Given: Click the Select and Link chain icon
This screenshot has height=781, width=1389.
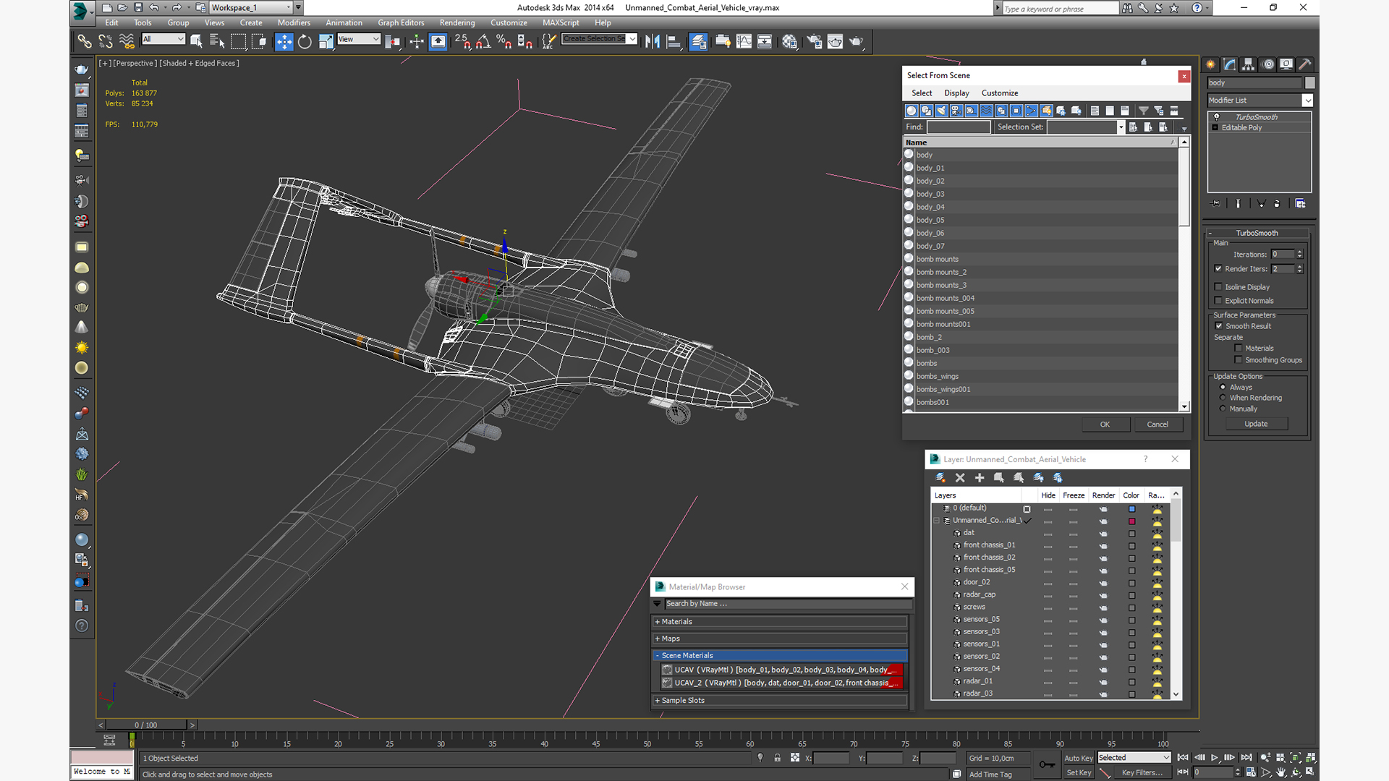Looking at the screenshot, I should tap(85, 42).
